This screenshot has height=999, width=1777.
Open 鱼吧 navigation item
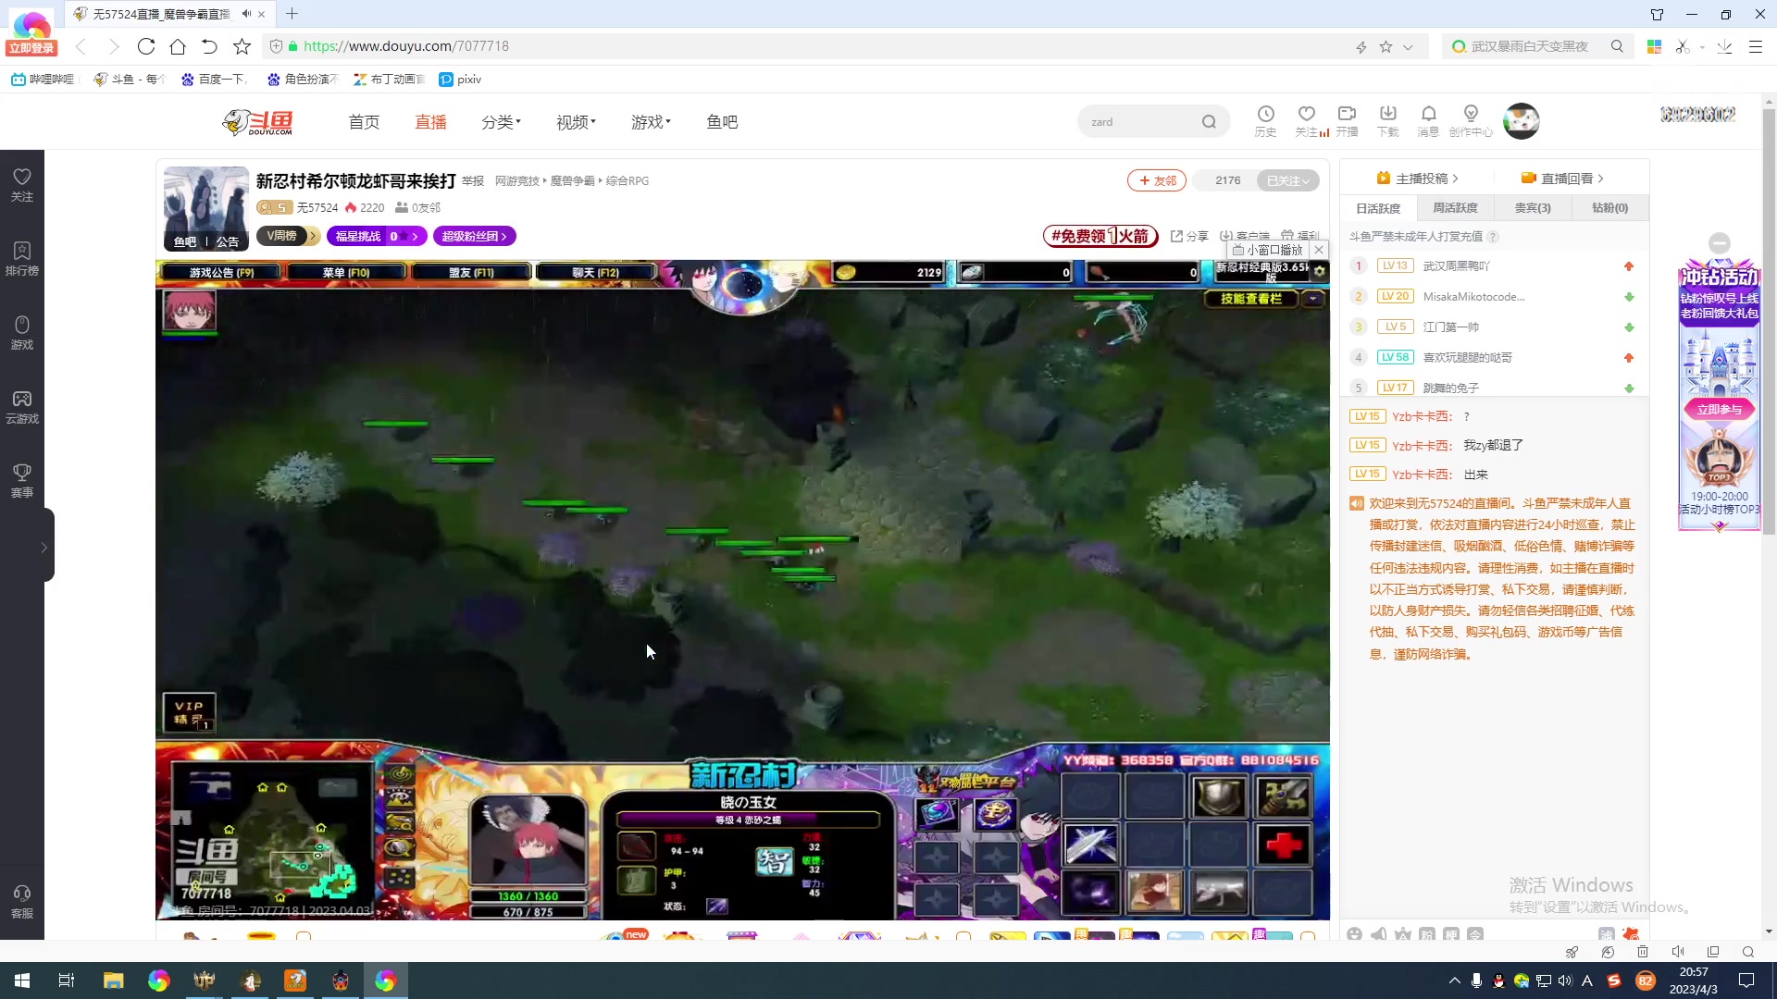point(722,122)
